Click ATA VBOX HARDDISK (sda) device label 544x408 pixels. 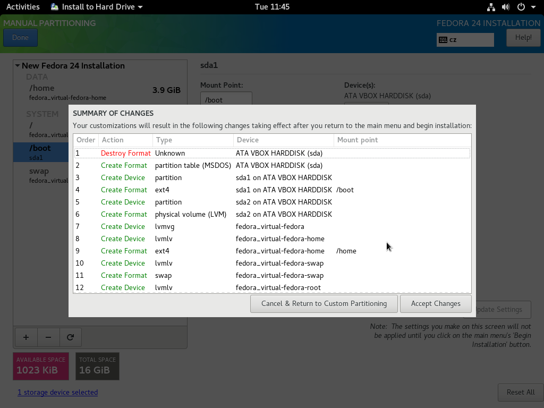pos(387,96)
